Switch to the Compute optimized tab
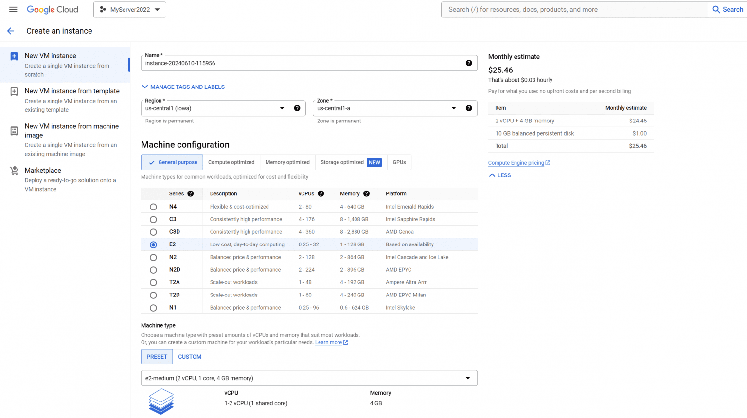 coord(231,162)
